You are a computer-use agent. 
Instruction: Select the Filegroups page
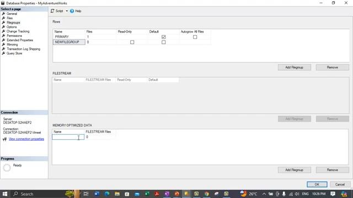(13, 23)
